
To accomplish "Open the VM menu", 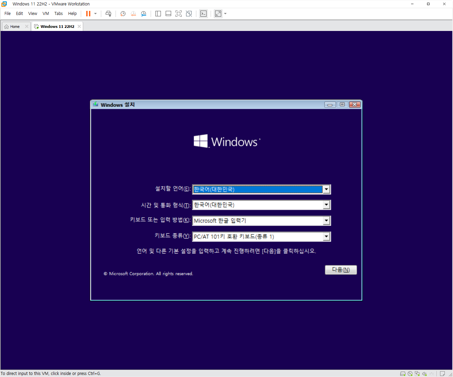I will pos(46,14).
